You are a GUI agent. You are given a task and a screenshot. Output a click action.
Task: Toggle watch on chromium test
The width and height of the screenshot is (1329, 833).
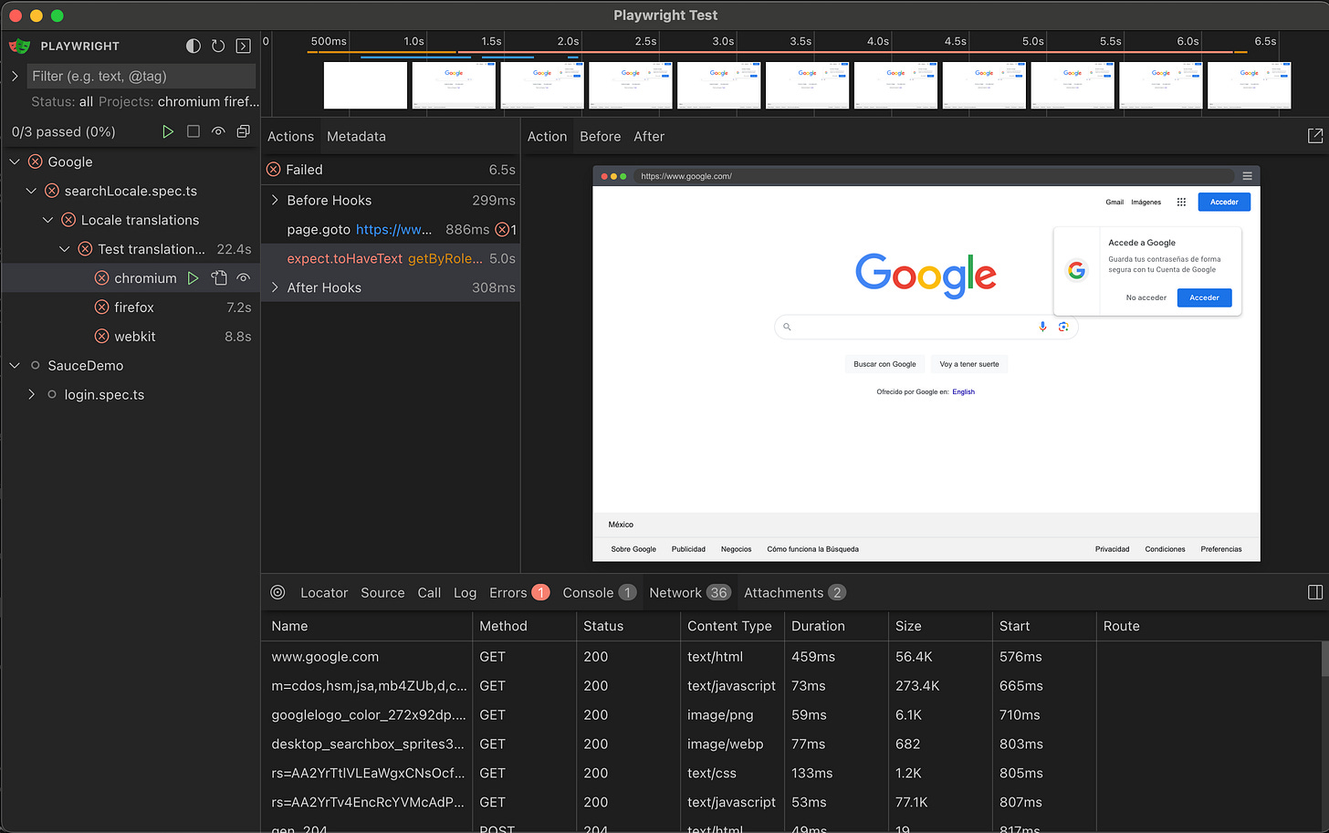click(244, 278)
